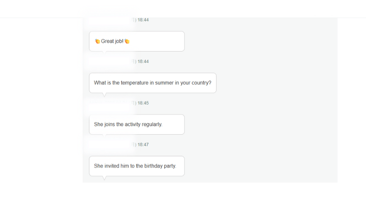Screen dimensions: 366x206
Task: Click the word "country?" in the question
Action: [202, 83]
